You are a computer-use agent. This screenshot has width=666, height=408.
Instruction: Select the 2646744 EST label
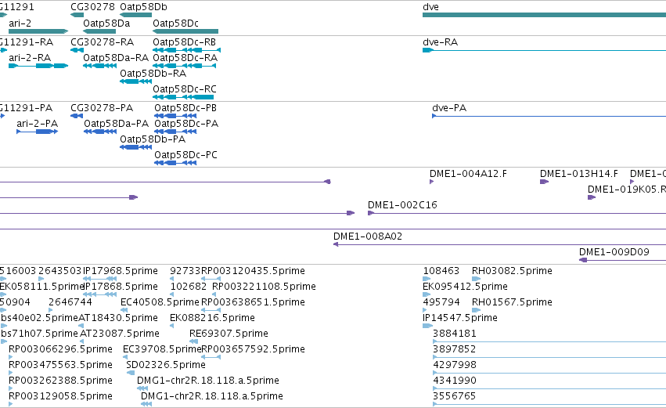tap(70, 302)
